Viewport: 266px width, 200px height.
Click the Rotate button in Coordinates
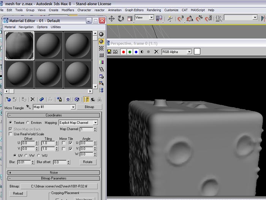tap(88, 162)
